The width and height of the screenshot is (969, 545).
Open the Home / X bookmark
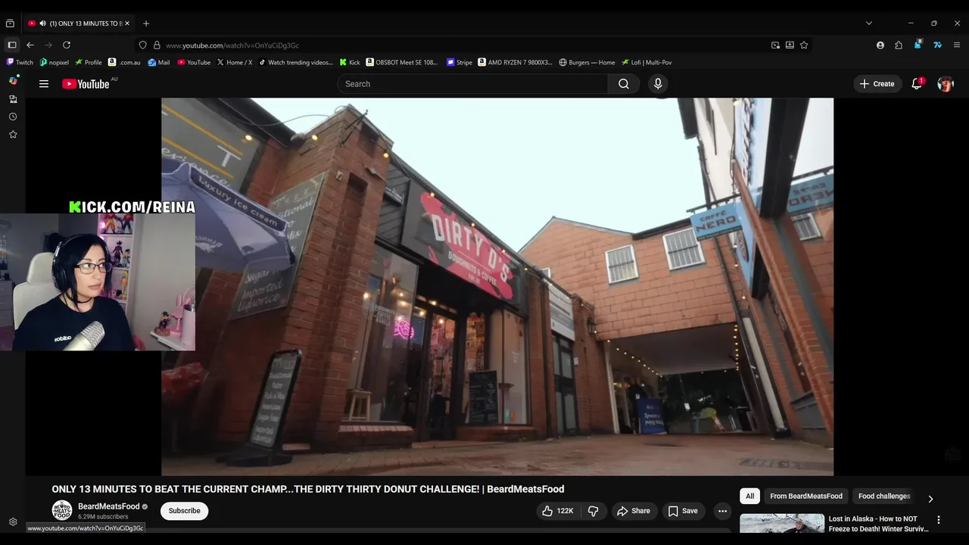pyautogui.click(x=235, y=63)
